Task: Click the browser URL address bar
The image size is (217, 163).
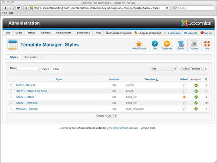Action: [x=97, y=8]
